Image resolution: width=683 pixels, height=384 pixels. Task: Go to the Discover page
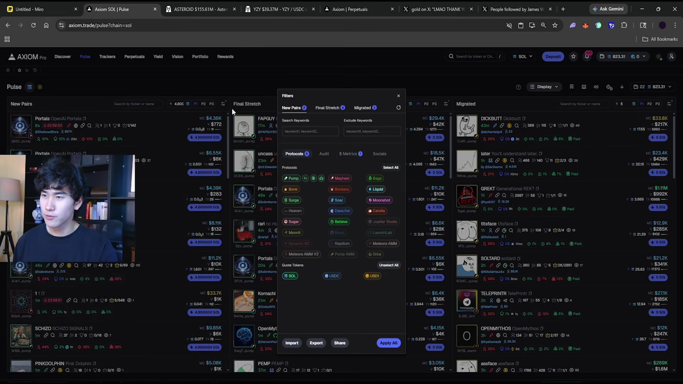(x=63, y=57)
